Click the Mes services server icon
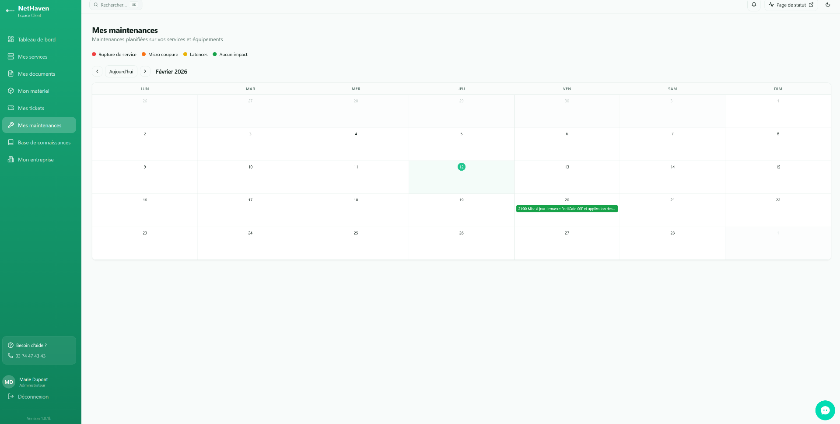Viewport: 840px width, 424px height. 11,56
